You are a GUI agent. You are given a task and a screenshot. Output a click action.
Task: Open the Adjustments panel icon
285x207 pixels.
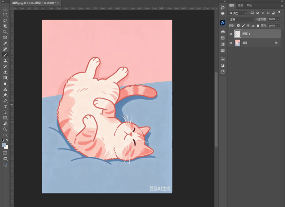tap(223, 65)
